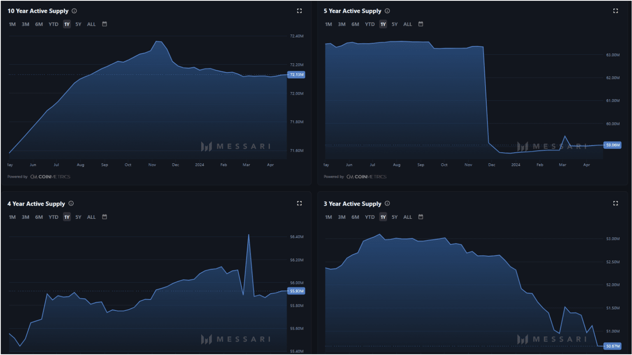Pick 3M range on 4 Year chart
Image resolution: width=632 pixels, height=355 pixels.
[26, 217]
